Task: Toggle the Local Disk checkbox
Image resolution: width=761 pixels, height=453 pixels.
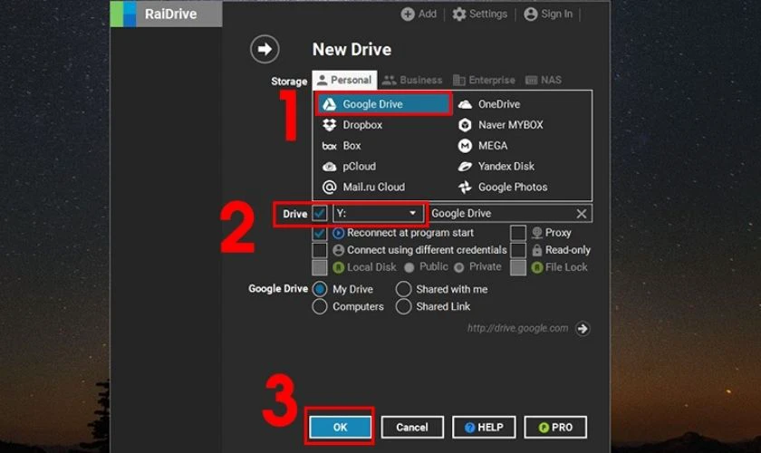Action: point(319,267)
